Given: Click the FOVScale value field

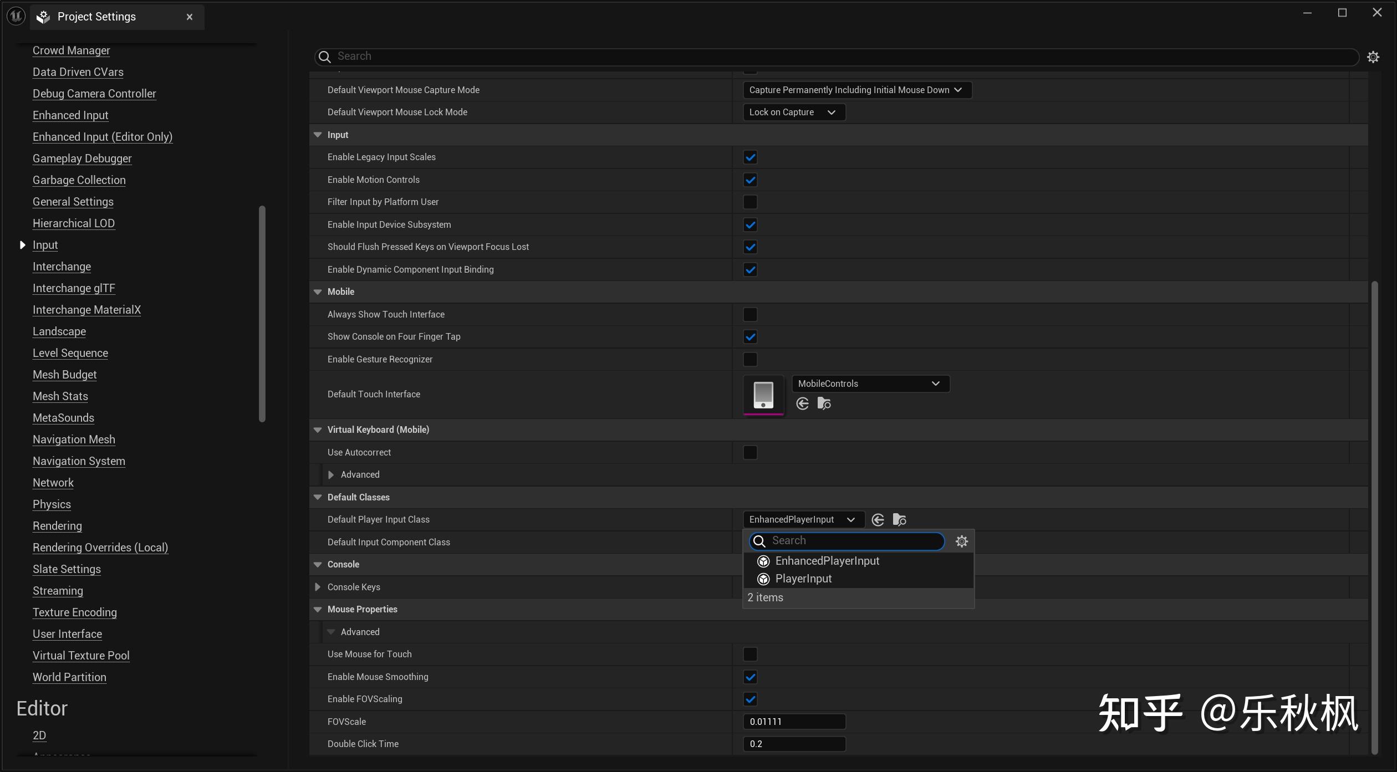Looking at the screenshot, I should (x=793, y=722).
